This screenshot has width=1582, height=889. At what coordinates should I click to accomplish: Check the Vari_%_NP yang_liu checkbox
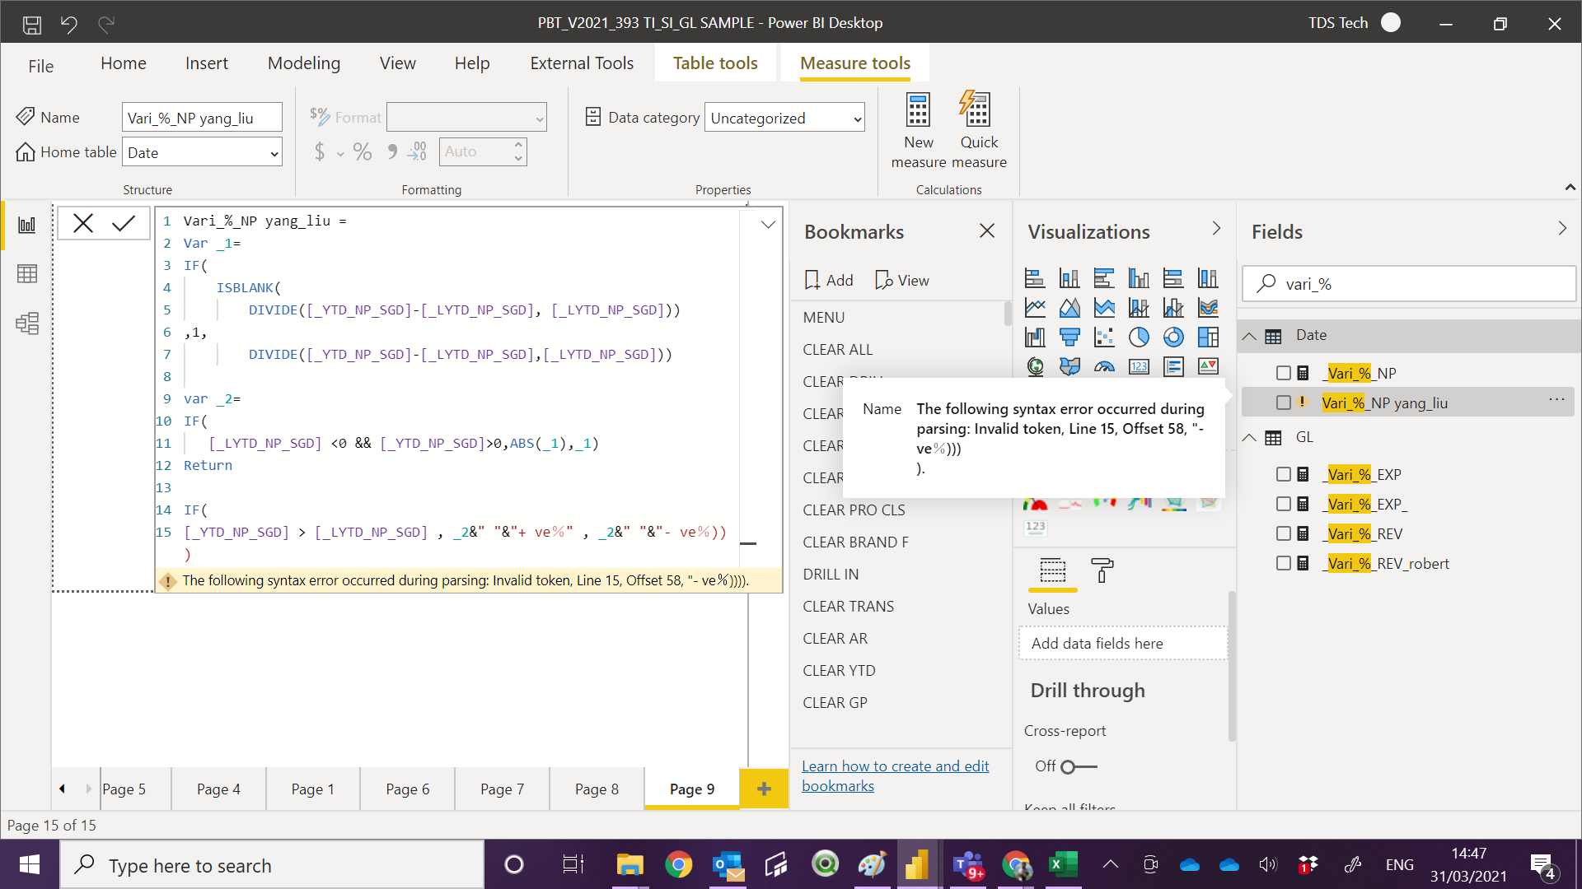pos(1284,403)
